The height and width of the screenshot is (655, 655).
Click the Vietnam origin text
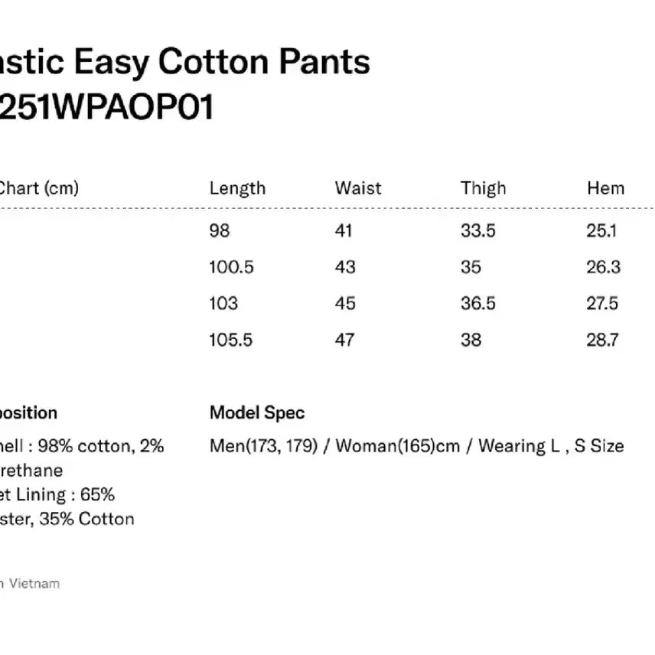point(34,584)
